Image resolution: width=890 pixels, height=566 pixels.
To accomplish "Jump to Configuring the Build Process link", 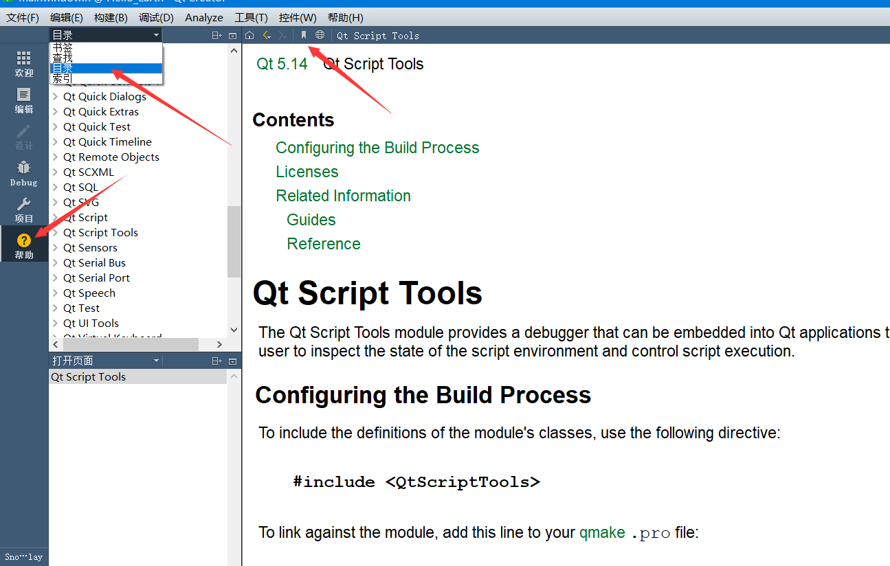I will [377, 148].
